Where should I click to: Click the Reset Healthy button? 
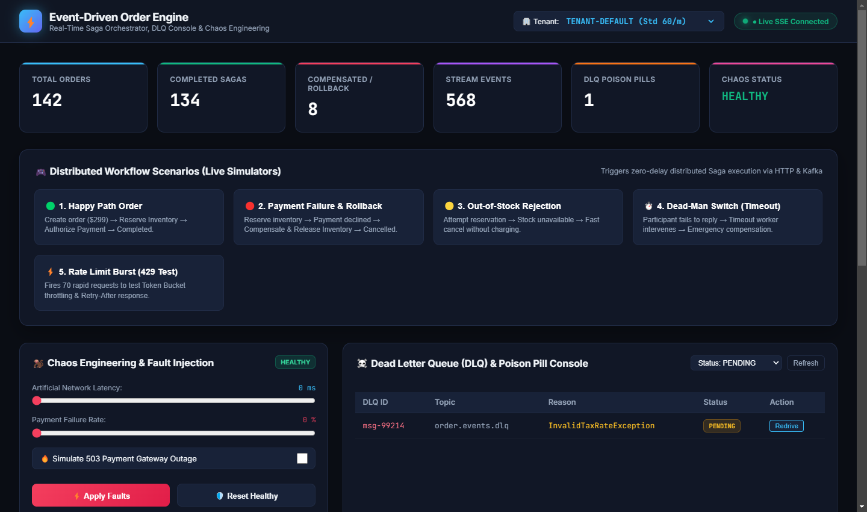[x=246, y=495]
